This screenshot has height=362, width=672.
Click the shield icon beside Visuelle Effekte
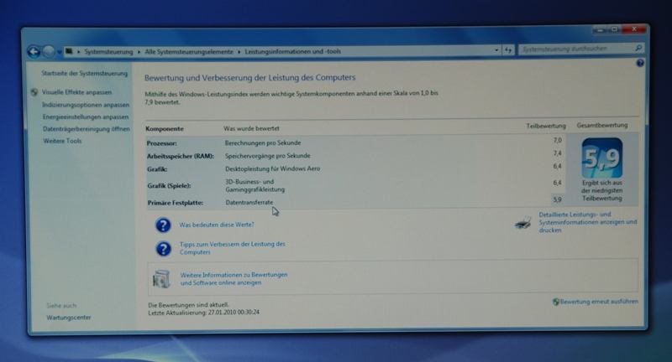pos(34,92)
